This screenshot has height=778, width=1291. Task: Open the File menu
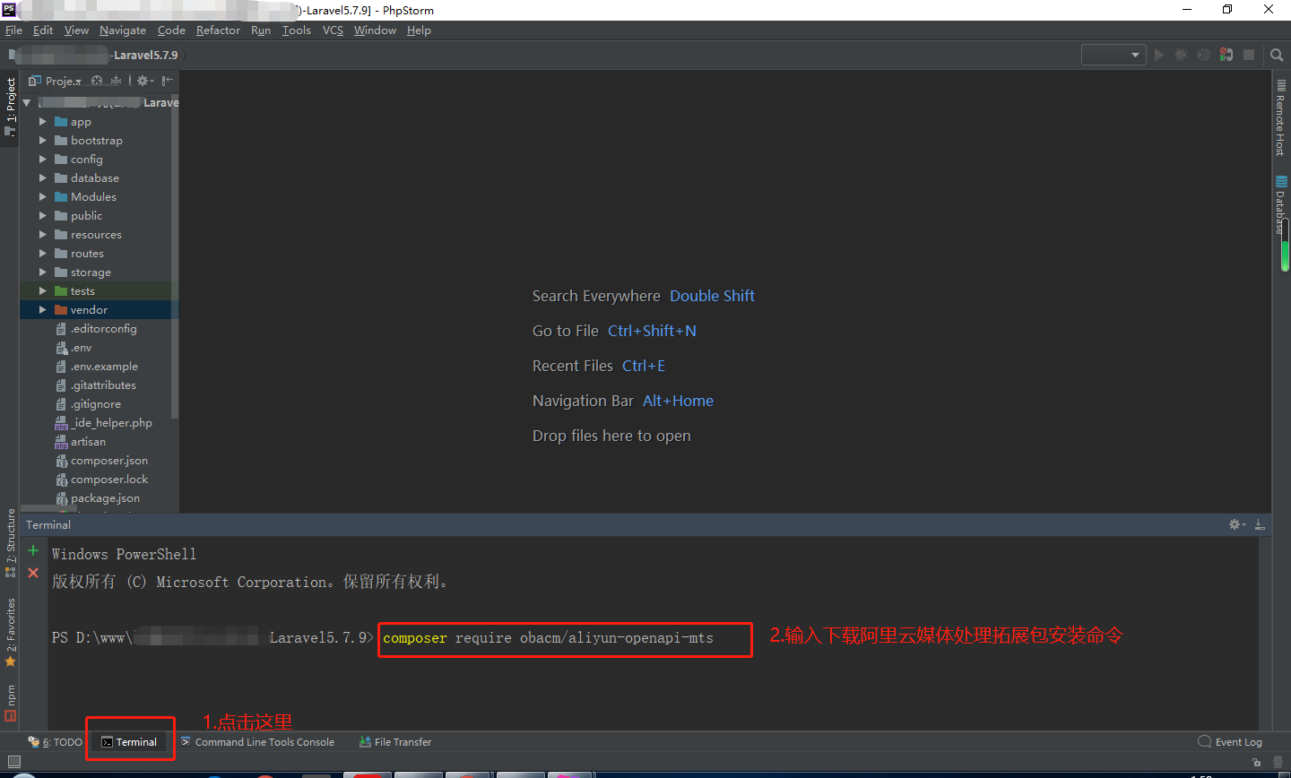[x=13, y=30]
